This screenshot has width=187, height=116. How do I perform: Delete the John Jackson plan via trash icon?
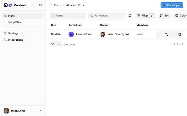coord(179,34)
